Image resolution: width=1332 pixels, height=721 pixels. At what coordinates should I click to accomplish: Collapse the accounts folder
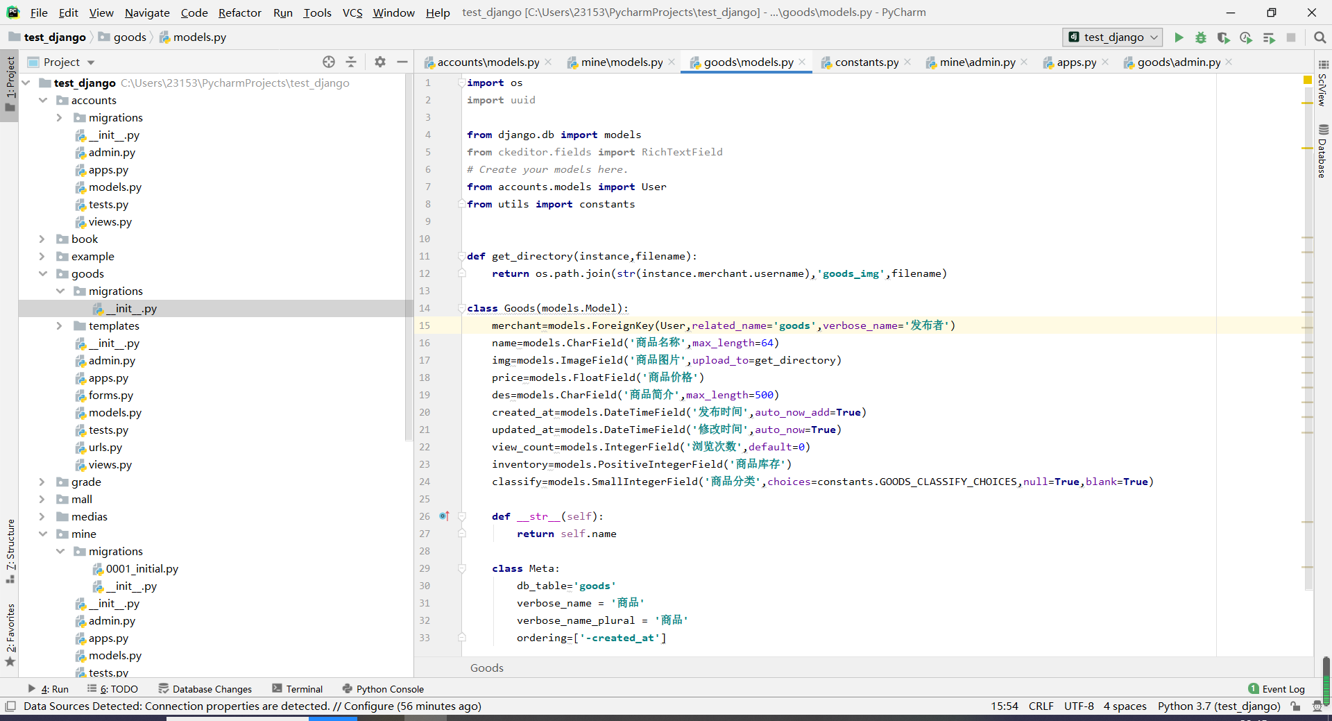tap(43, 100)
